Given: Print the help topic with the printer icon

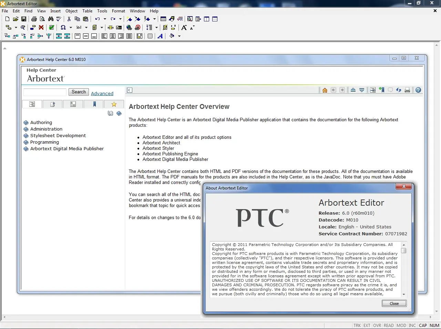Looking at the screenshot, I should [x=407, y=90].
